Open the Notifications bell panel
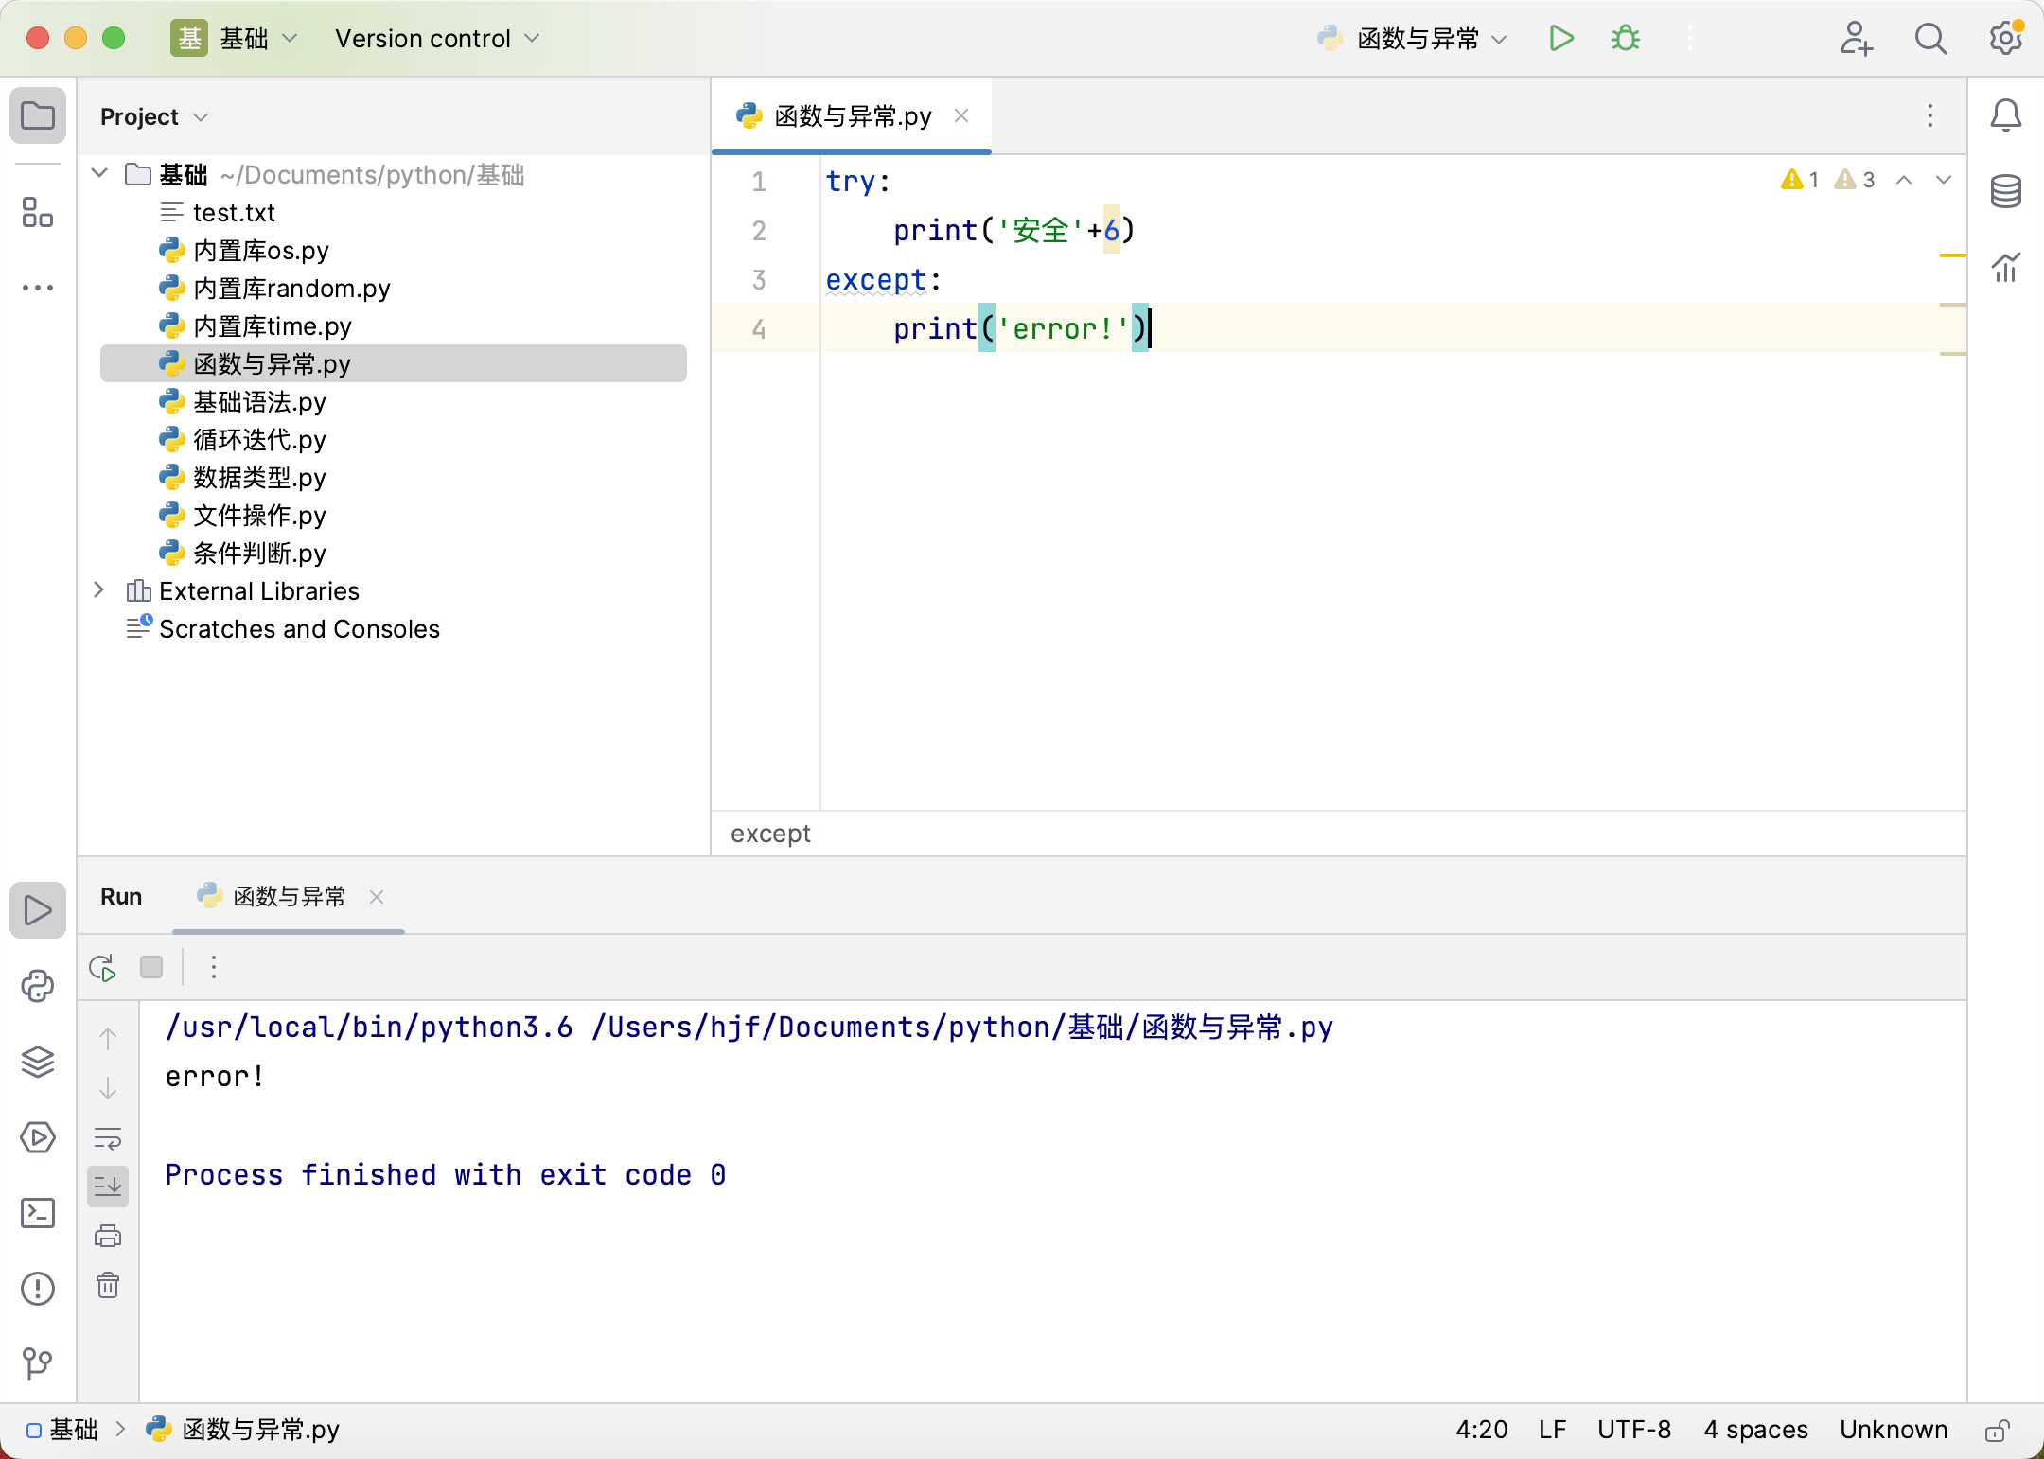The height and width of the screenshot is (1459, 2044). point(2005,115)
